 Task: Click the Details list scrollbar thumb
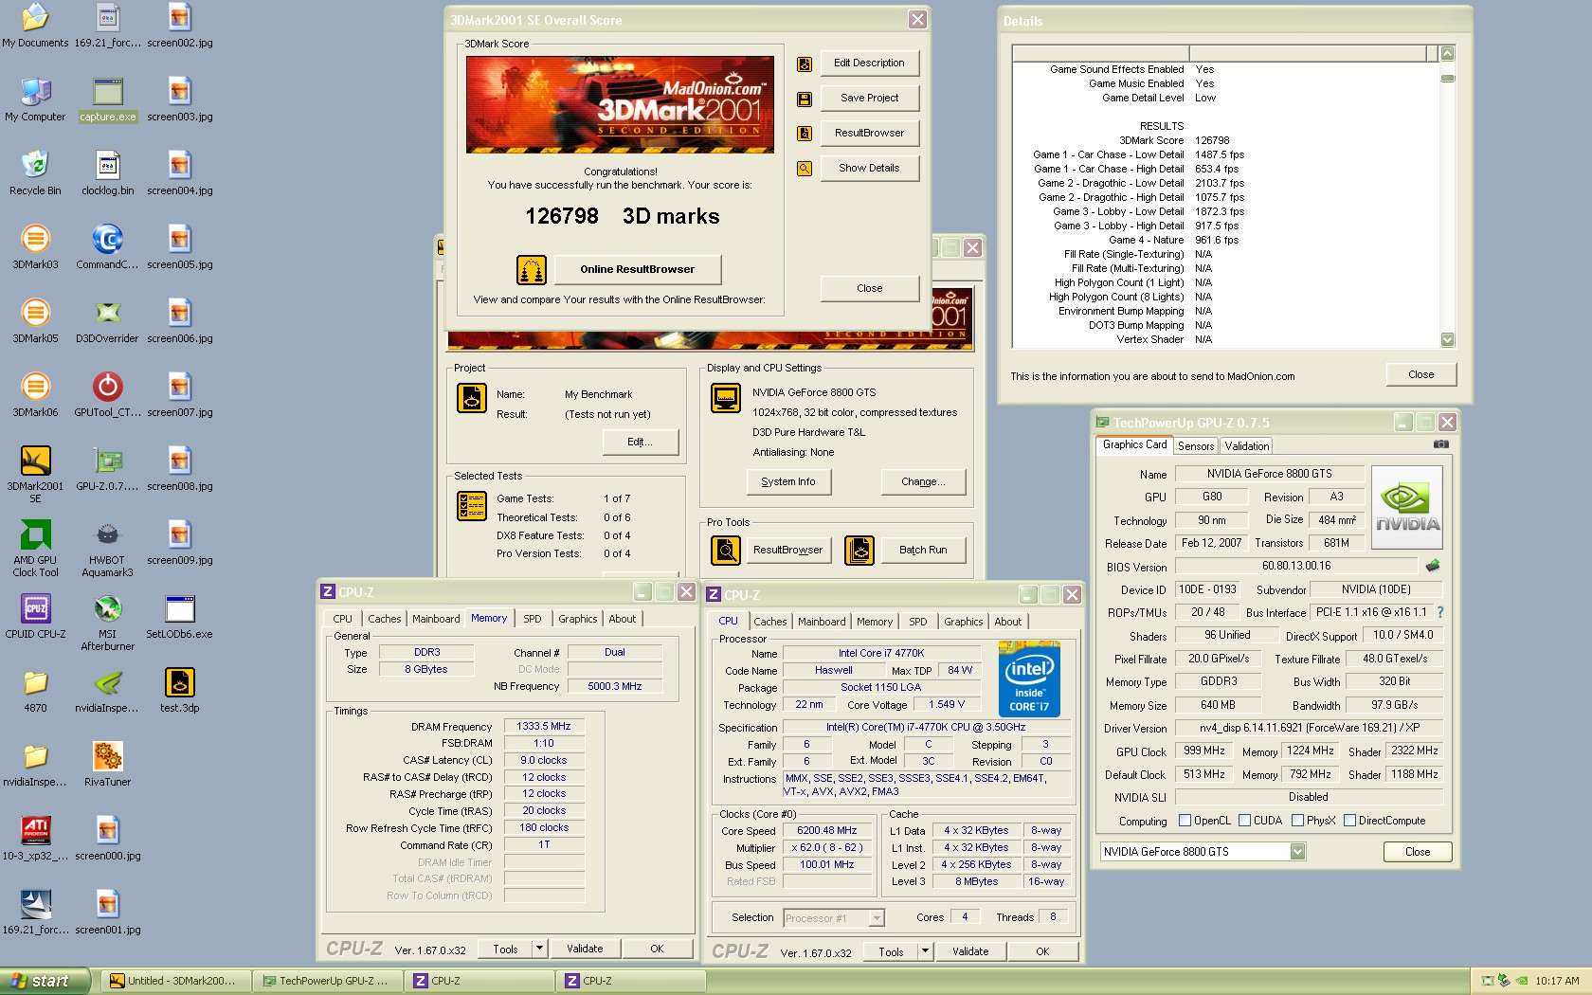pyautogui.click(x=1447, y=78)
